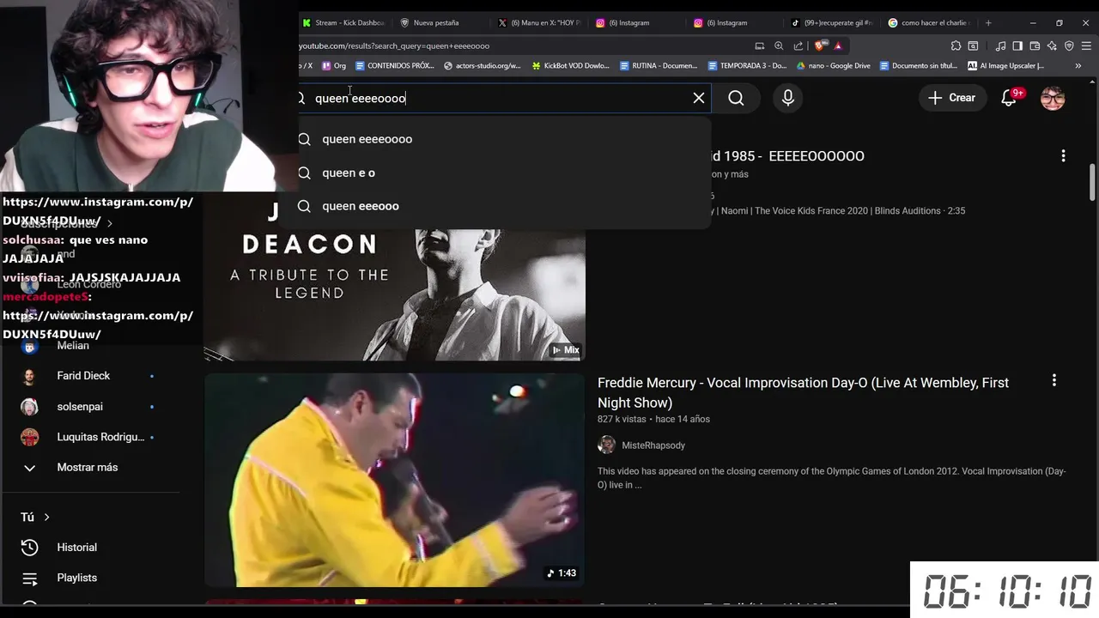Image resolution: width=1099 pixels, height=618 pixels.
Task: Open the Tú section chevron
Action: click(46, 517)
